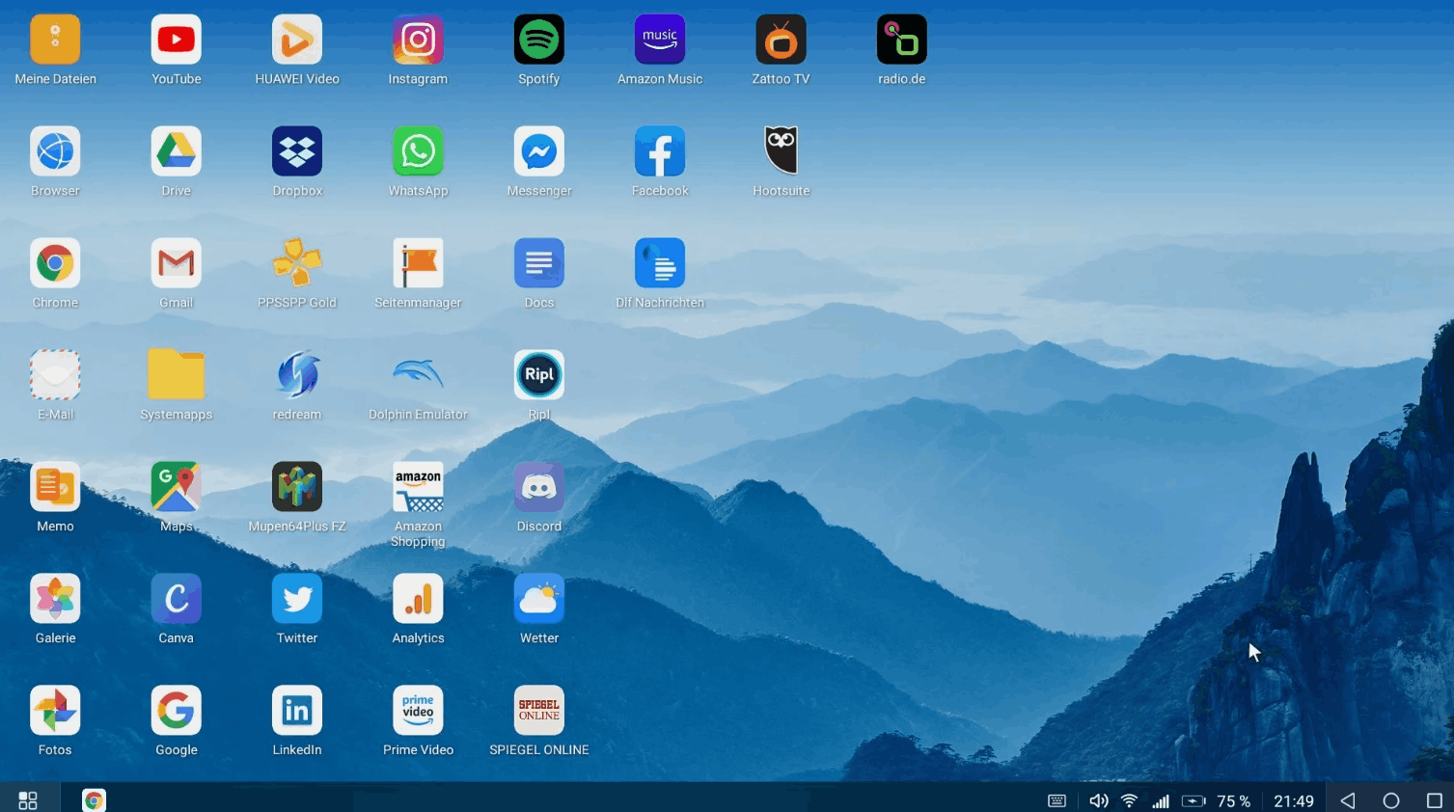
Task: Open the Meine Dateien app
Action: (x=55, y=40)
